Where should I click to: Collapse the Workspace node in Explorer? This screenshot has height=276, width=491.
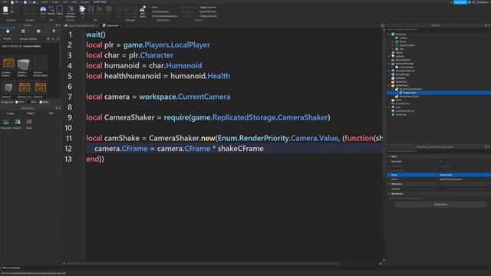click(389, 34)
